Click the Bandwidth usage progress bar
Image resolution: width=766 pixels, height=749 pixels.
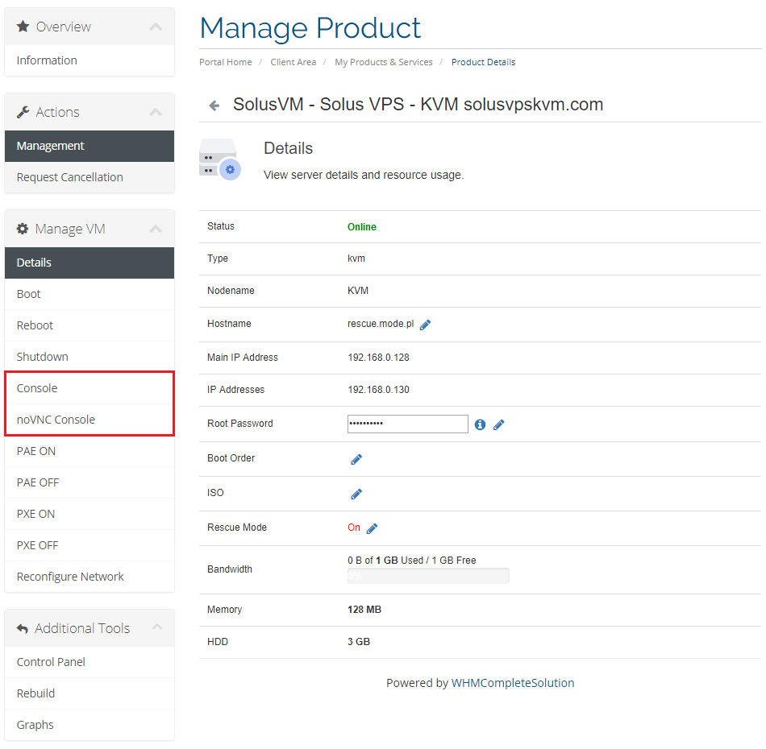coord(428,576)
